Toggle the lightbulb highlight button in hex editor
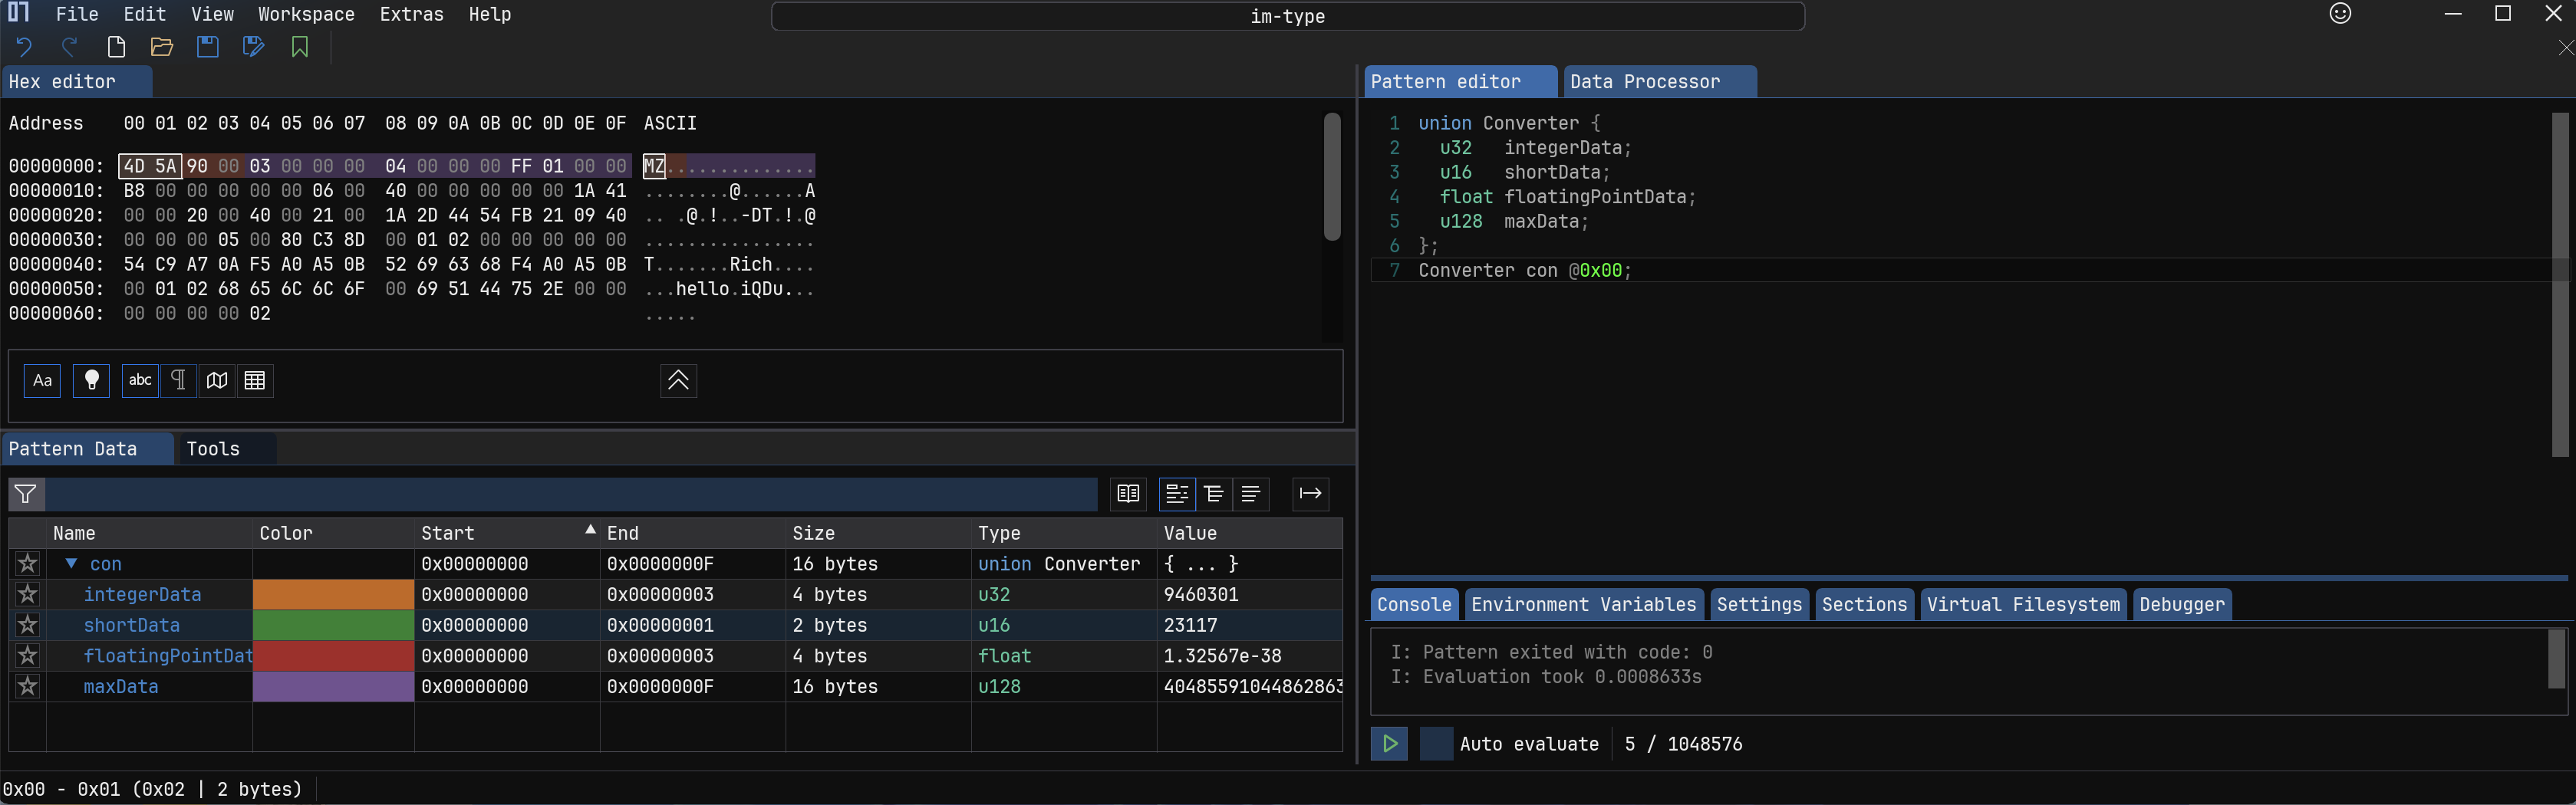This screenshot has height=805, width=2576. pos(91,381)
